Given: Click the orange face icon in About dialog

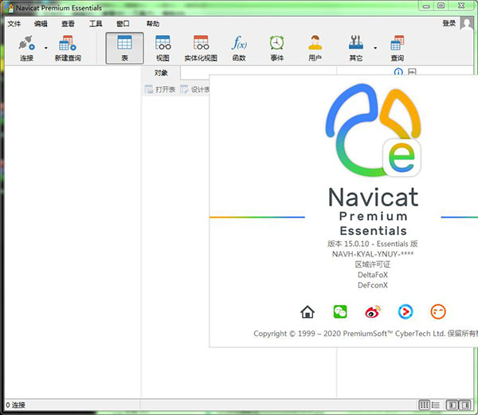Looking at the screenshot, I should 438,311.
